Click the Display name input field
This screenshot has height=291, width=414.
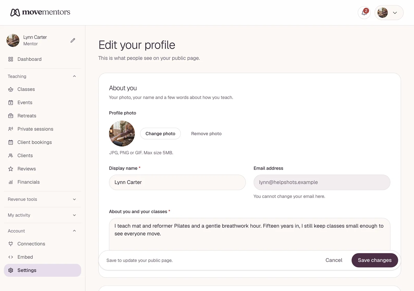coord(177,182)
